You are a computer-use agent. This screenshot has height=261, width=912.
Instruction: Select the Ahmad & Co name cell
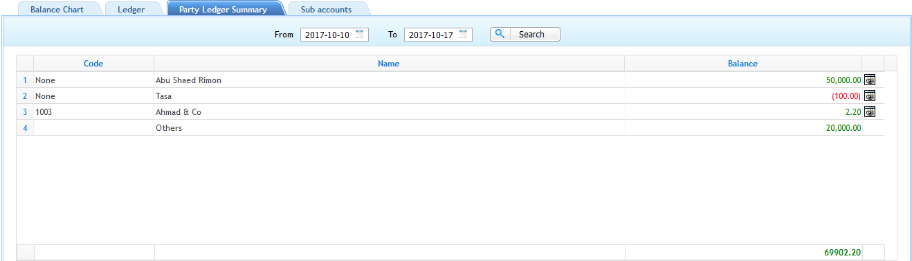coord(389,112)
